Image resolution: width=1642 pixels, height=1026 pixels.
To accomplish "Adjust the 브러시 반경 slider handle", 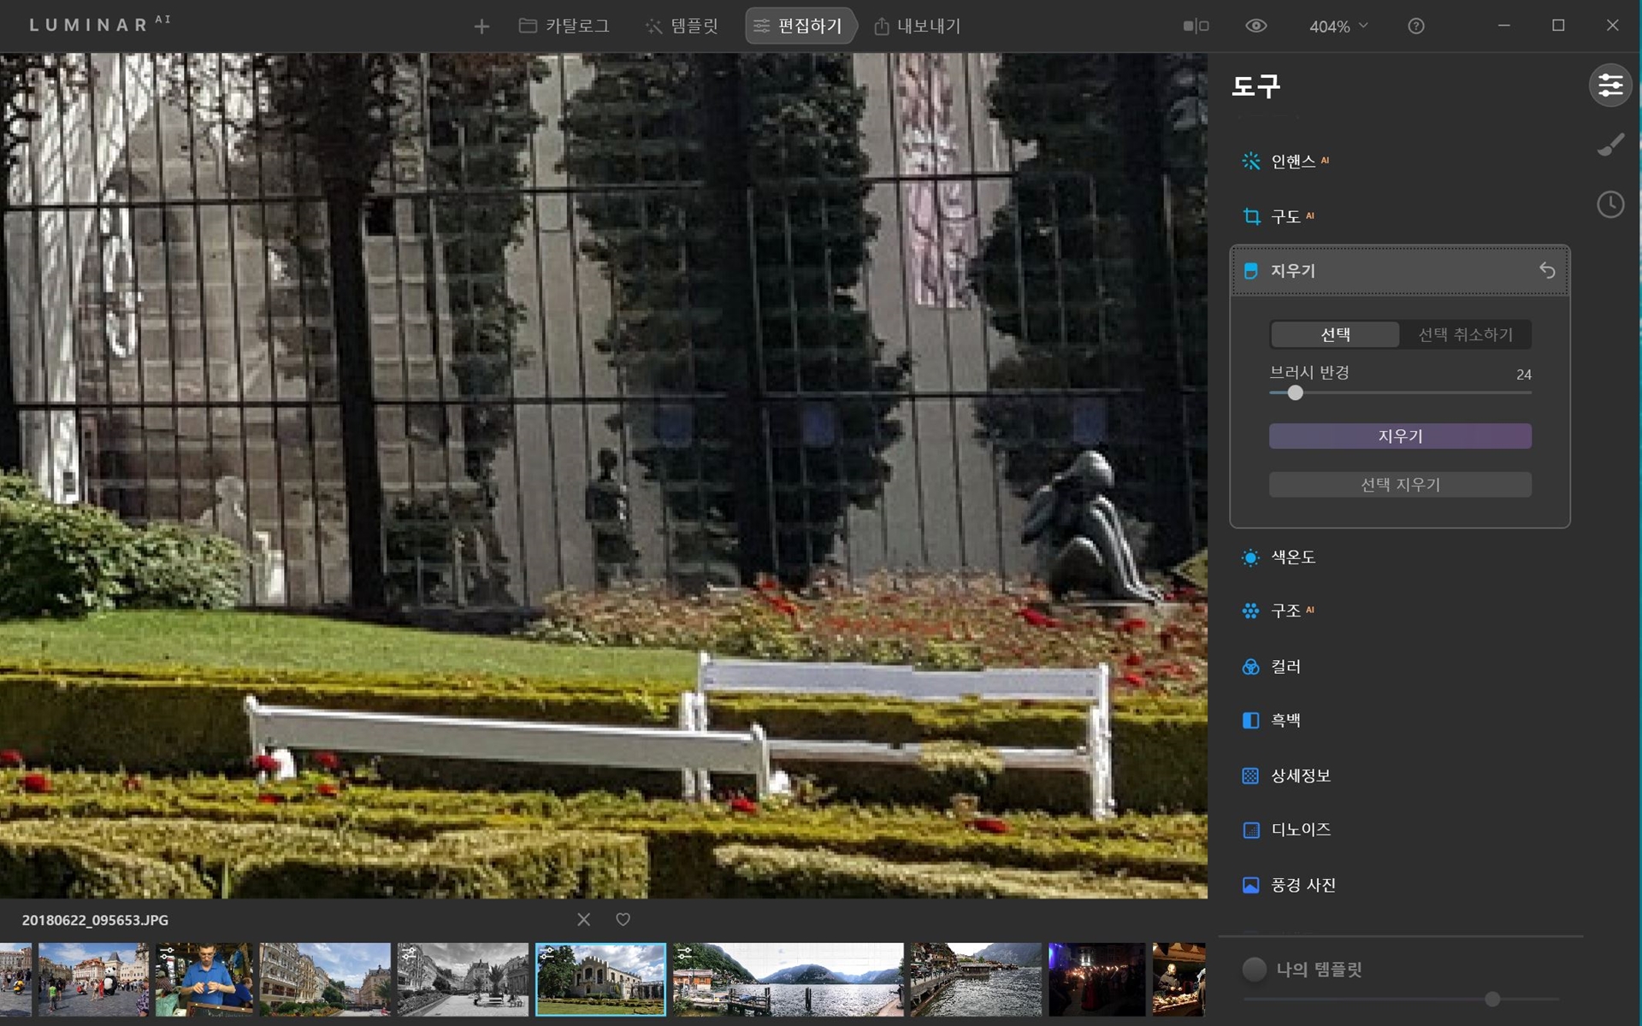I will 1295,393.
